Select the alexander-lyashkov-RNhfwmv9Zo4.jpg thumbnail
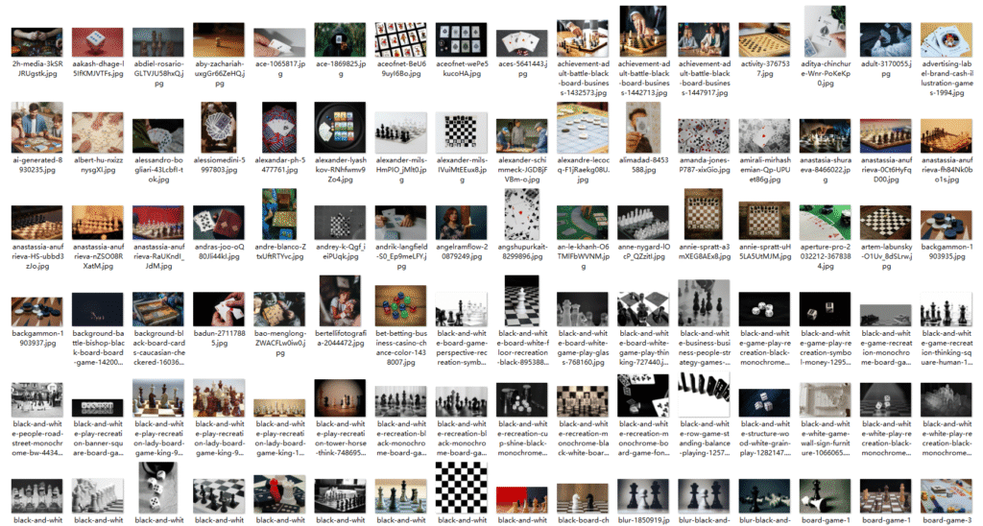This screenshot has height=526, width=983. point(341,128)
